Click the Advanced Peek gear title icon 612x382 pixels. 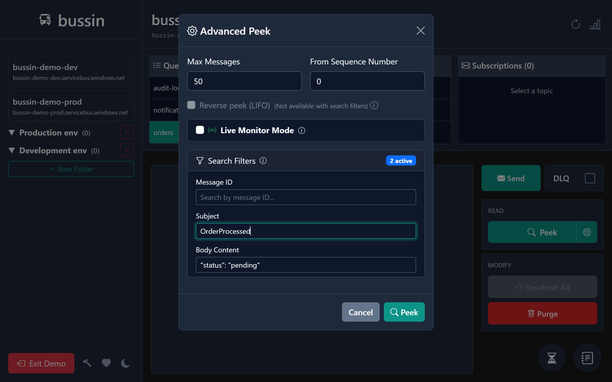click(192, 31)
